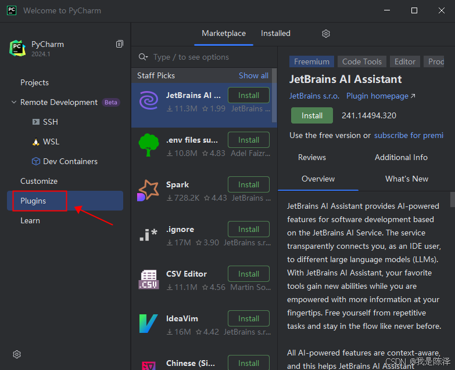
Task: Maximize the Welcome to PyCharm window
Action: 414,10
